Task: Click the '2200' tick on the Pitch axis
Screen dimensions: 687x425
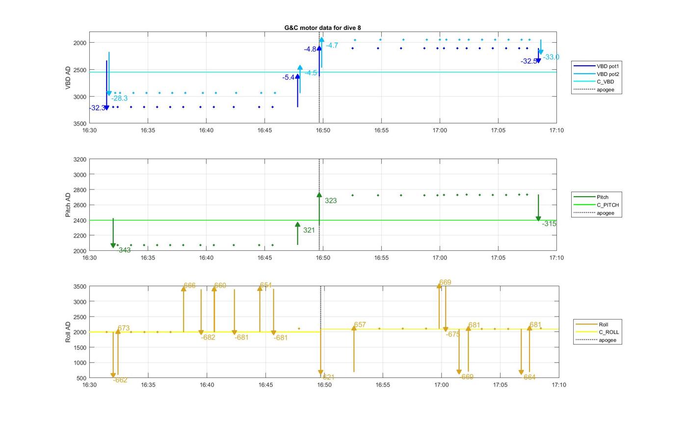Action: click(79, 236)
